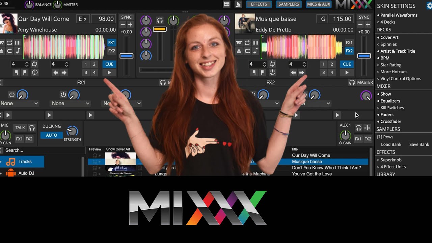
Task: Beatjump backward on deck 1
Action: [56, 72]
